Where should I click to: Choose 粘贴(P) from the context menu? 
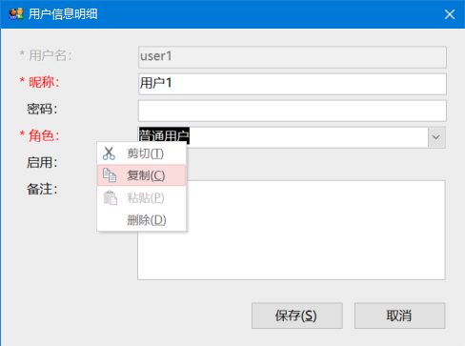point(142,198)
